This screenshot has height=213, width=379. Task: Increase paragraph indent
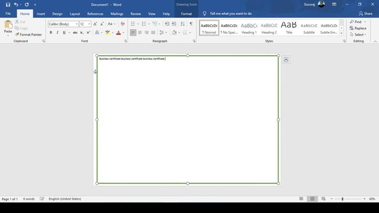click(174, 24)
